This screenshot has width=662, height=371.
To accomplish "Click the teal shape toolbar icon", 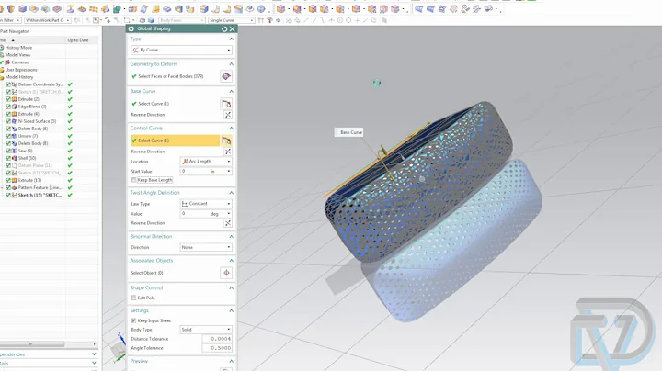I will click(x=117, y=9).
